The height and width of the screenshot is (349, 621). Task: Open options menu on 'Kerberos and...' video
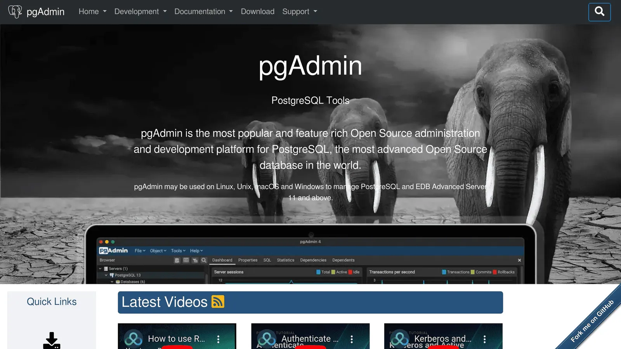[484, 339]
